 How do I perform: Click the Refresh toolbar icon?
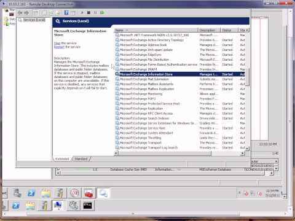point(51,13)
